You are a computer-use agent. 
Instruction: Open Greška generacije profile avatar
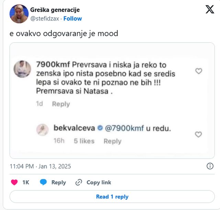[19, 14]
